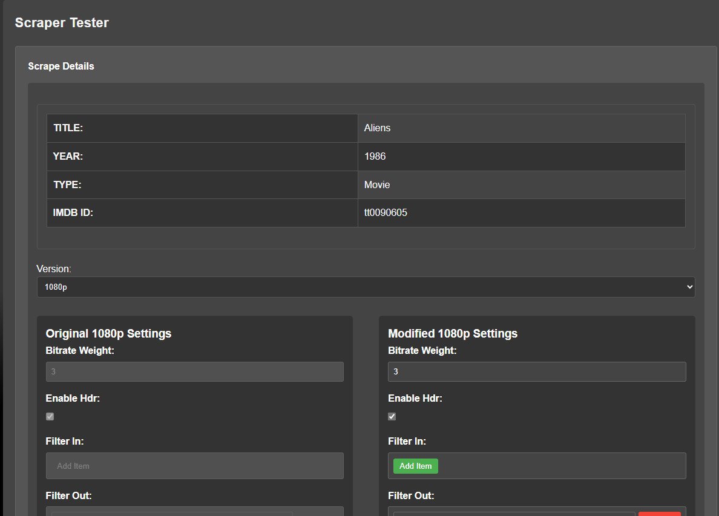Click the green Add Item button
The height and width of the screenshot is (516, 719).
[x=415, y=466]
